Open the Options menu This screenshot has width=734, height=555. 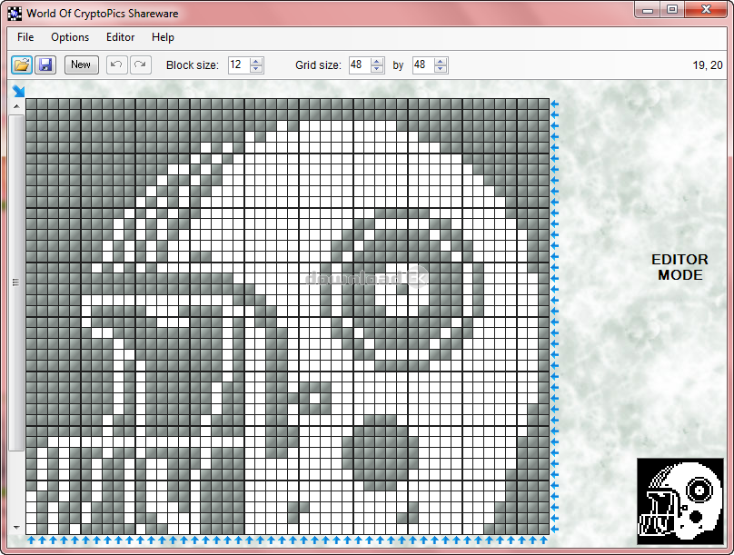pyautogui.click(x=70, y=37)
